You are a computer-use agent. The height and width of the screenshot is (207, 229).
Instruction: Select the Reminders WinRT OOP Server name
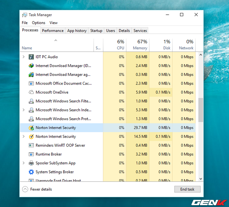point(60,145)
